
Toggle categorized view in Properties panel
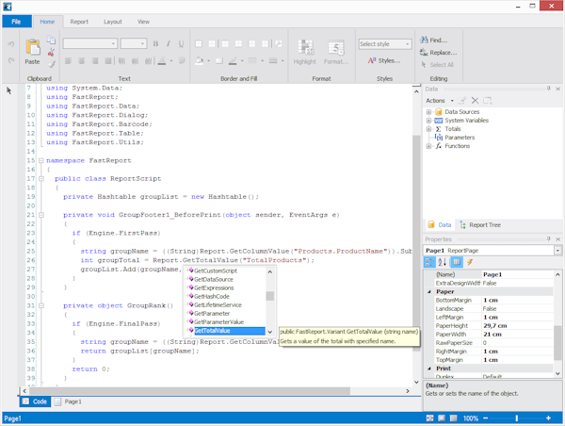coord(431,263)
